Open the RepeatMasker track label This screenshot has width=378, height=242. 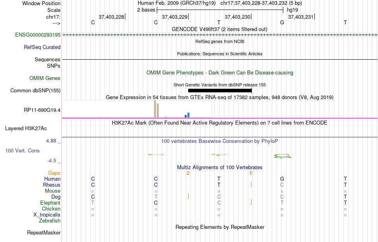point(44,232)
